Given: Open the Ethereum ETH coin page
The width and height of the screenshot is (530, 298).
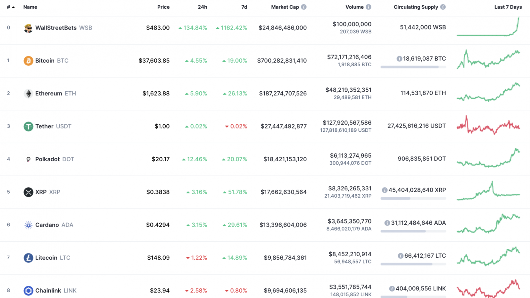Looking at the screenshot, I should pyautogui.click(x=56, y=93).
